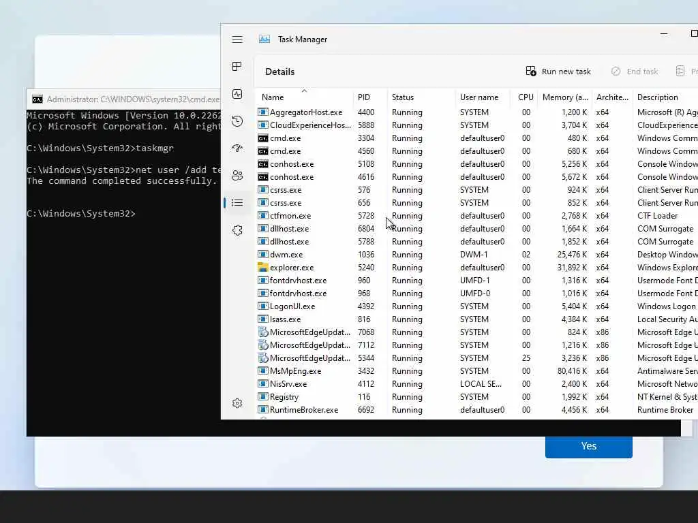Click the End task button
This screenshot has height=523, width=698.
tap(635, 71)
